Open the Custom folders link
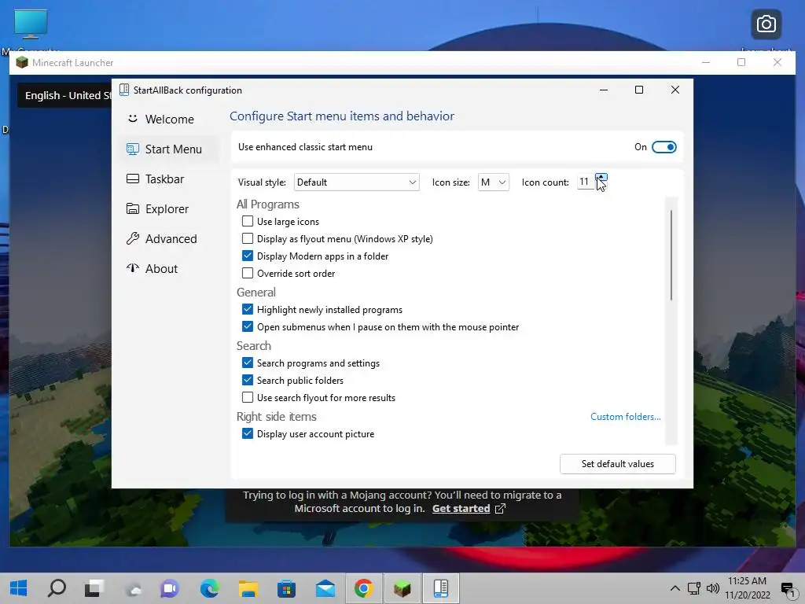Image resolution: width=805 pixels, height=604 pixels. pos(625,417)
